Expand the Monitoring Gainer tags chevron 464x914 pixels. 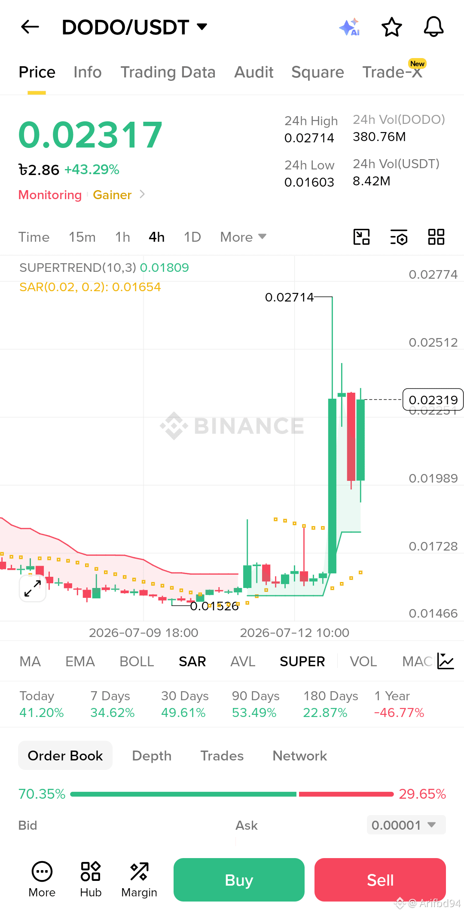pyautogui.click(x=142, y=194)
